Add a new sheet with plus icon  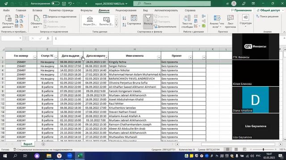click(43, 144)
